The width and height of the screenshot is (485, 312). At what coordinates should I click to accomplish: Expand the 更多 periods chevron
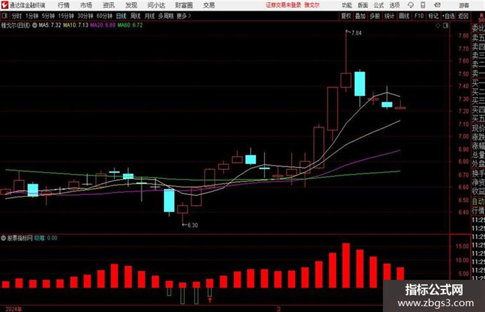tap(184, 16)
